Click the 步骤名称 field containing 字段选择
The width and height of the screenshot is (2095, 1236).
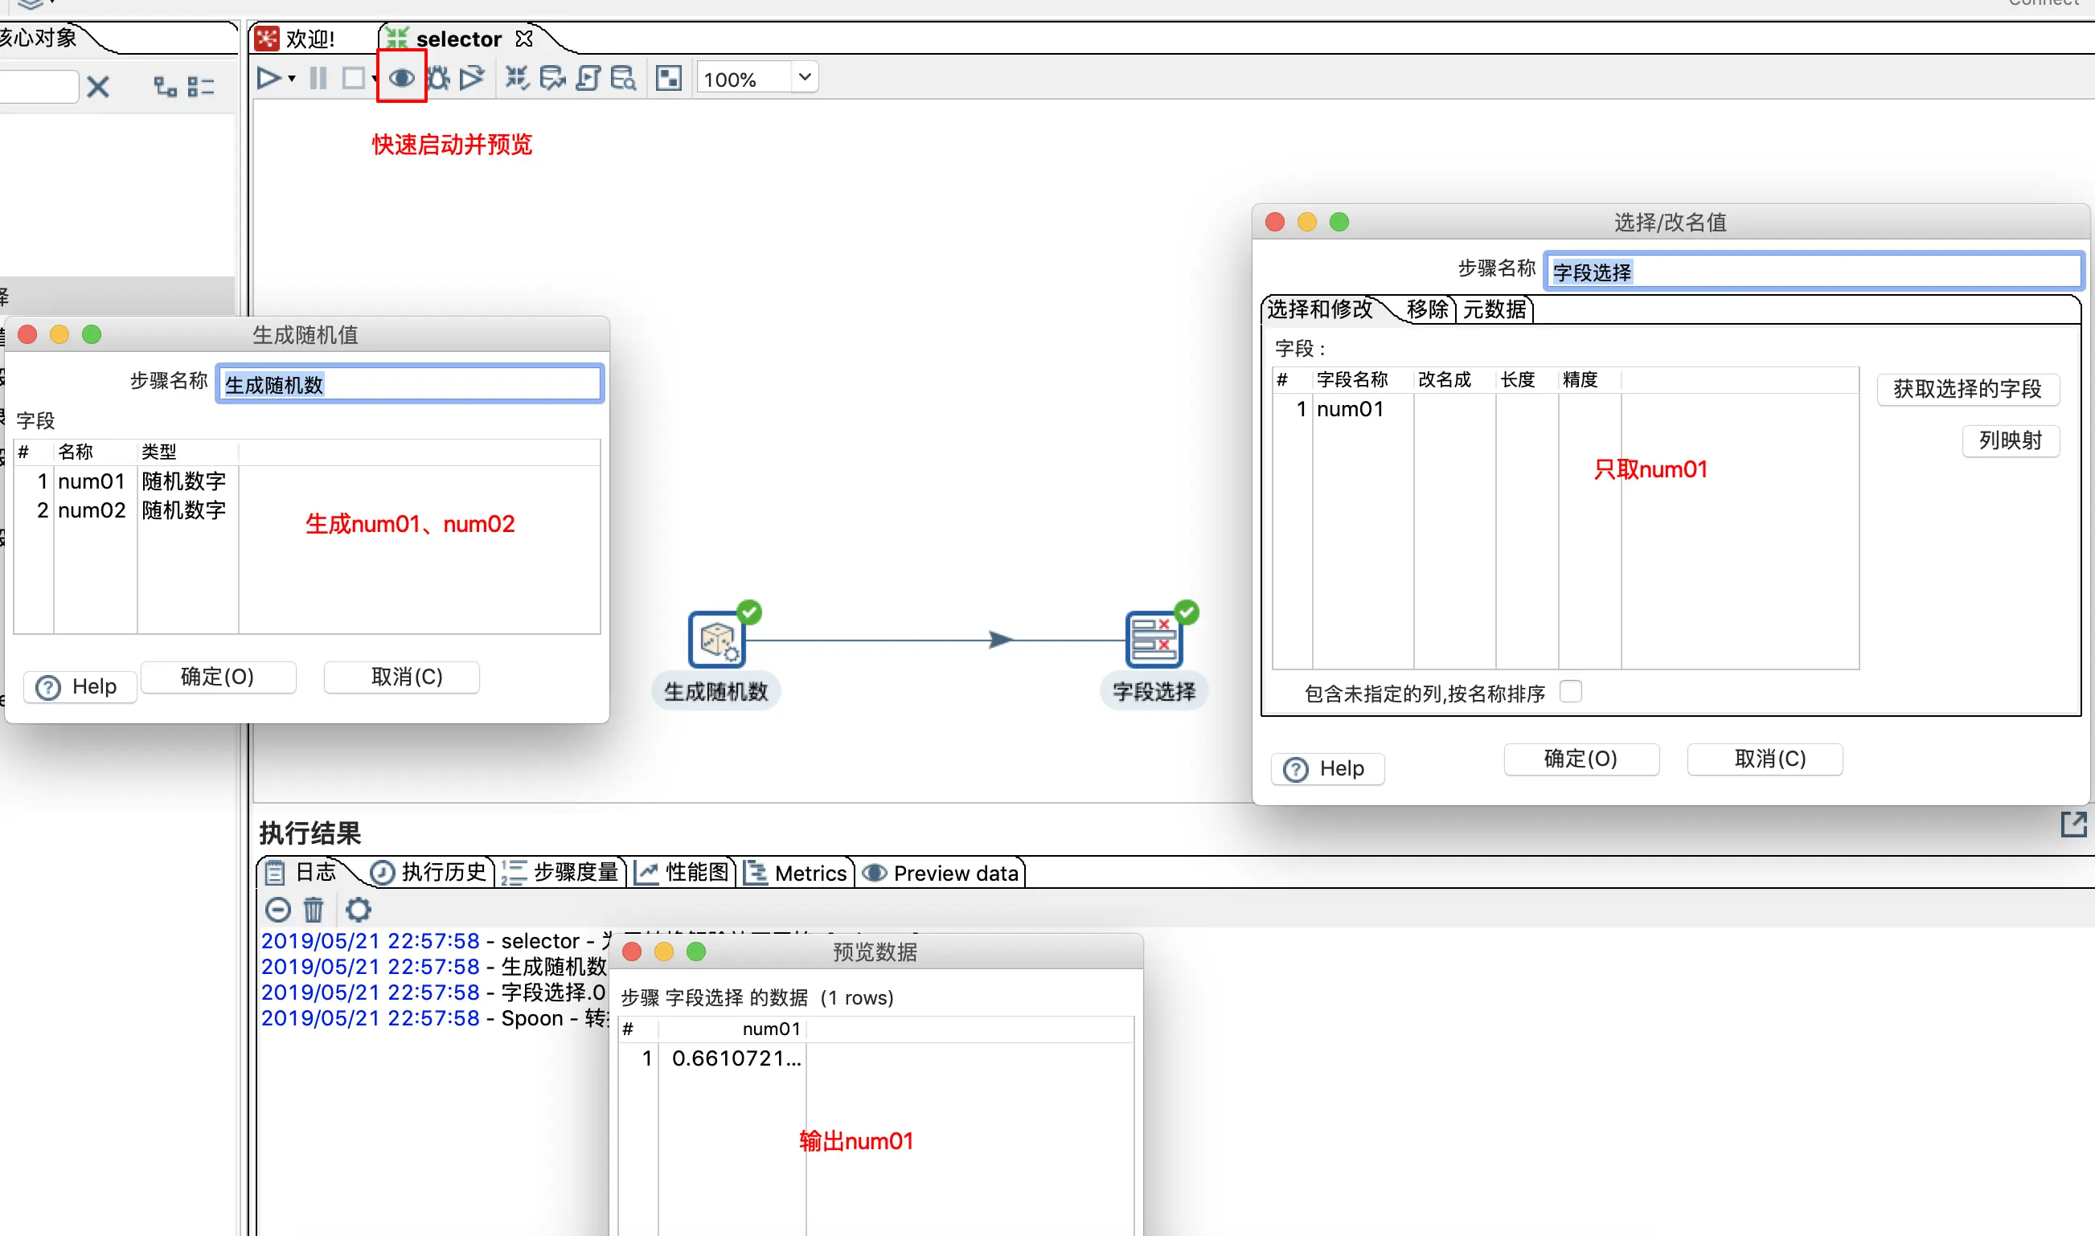[x=1813, y=272]
